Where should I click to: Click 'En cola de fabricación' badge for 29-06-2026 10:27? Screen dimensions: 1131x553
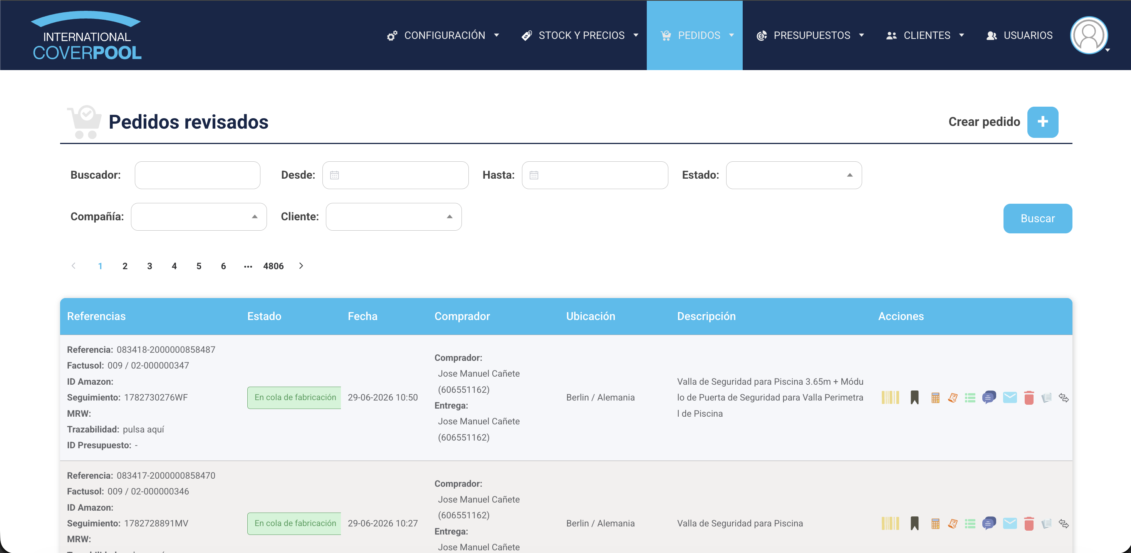click(x=294, y=524)
